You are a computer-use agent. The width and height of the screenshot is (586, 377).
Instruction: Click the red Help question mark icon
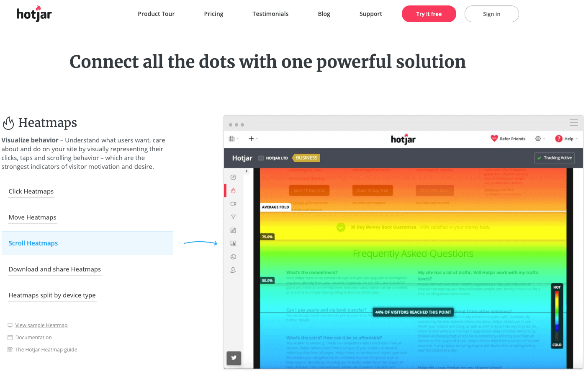tap(559, 139)
